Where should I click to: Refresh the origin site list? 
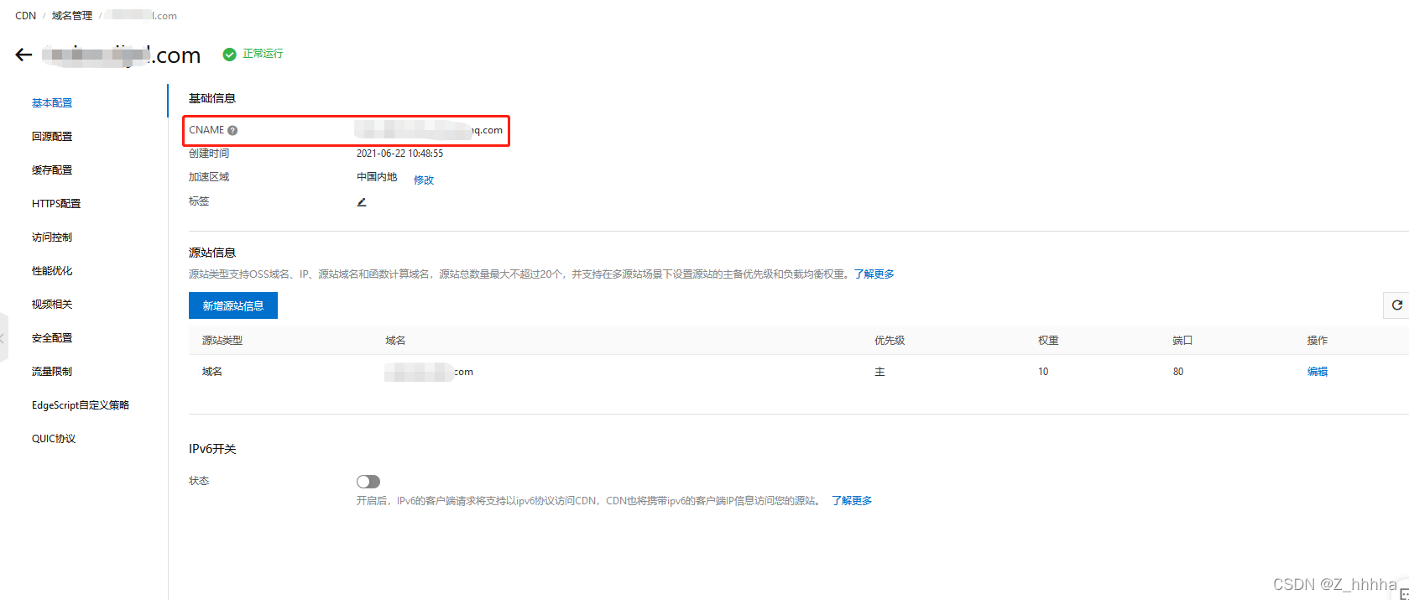tap(1396, 305)
